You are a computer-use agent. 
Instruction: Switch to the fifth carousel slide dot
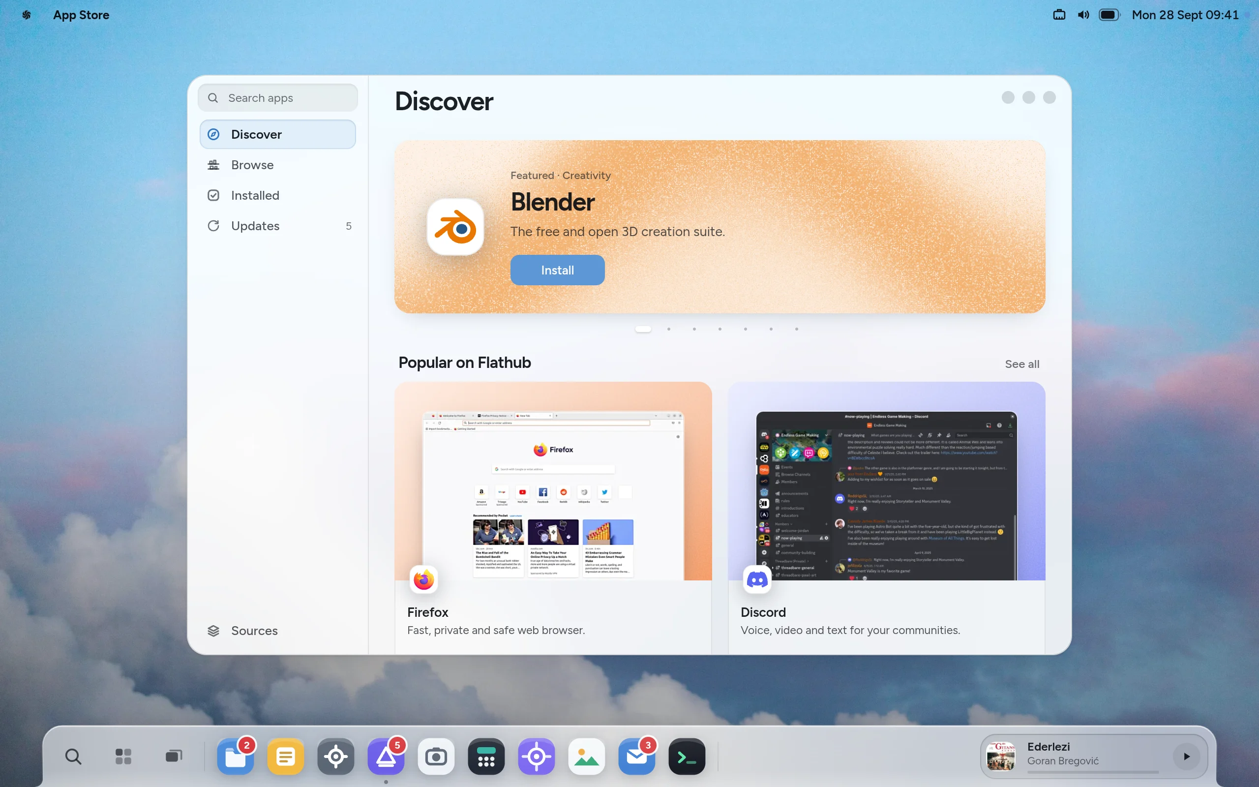(745, 329)
